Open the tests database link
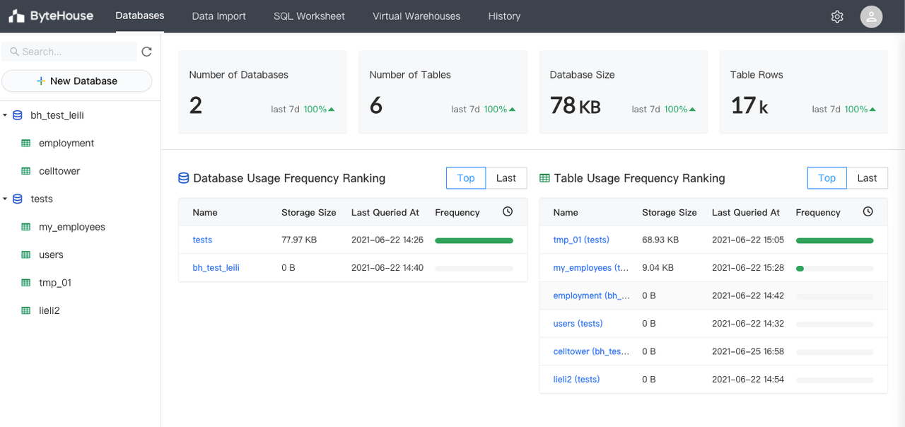 202,240
